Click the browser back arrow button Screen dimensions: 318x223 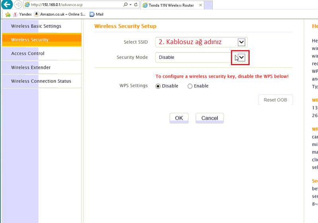click(x=7, y=5)
